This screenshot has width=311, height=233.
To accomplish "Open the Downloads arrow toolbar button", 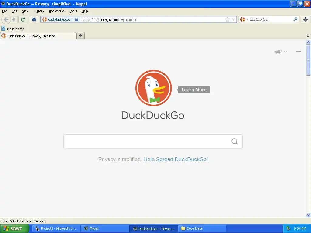I will (306, 19).
